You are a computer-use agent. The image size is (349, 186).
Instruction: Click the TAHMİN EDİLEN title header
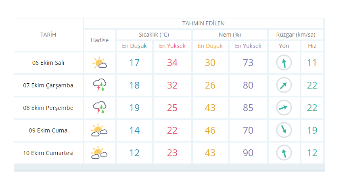click(203, 23)
